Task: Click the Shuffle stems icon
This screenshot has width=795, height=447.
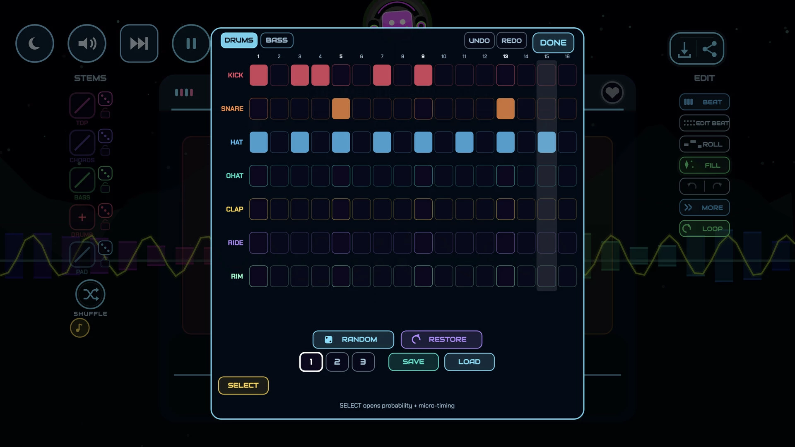Action: click(90, 295)
